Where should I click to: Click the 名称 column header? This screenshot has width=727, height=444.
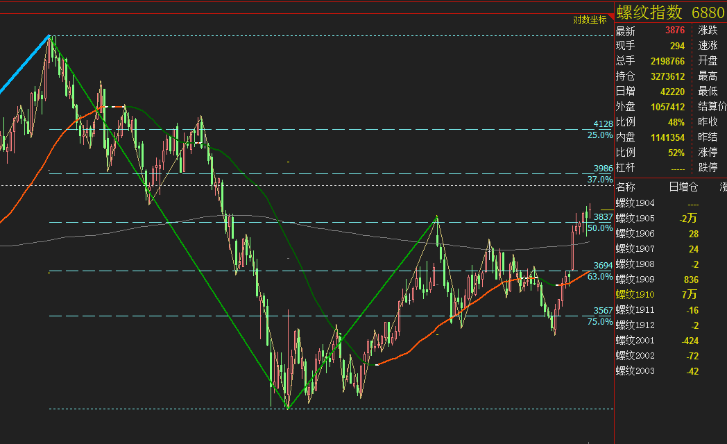tap(626, 187)
